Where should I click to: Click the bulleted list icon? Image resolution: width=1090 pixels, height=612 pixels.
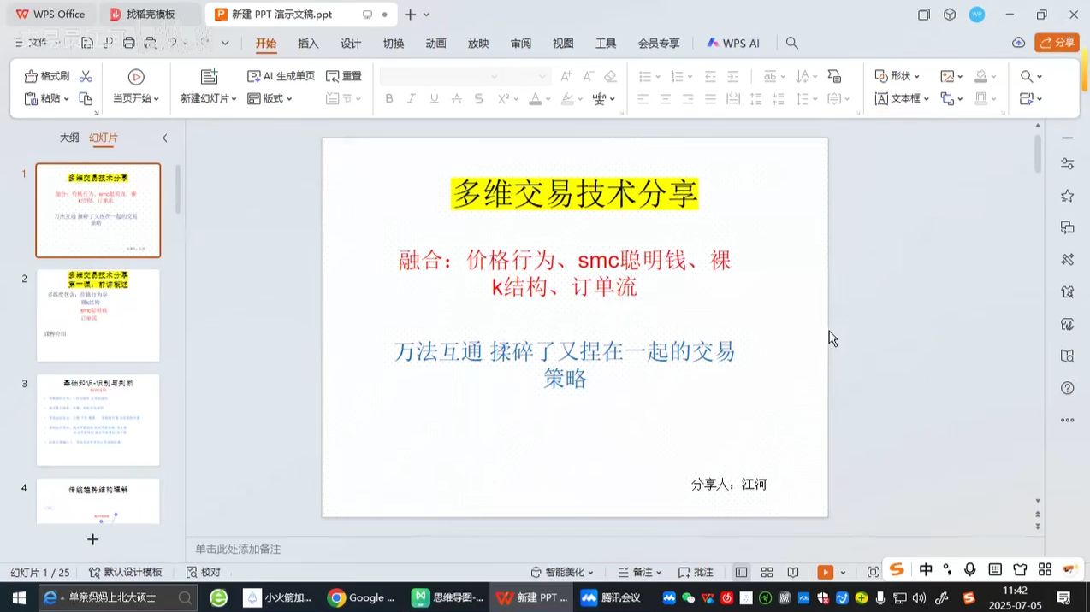point(645,76)
